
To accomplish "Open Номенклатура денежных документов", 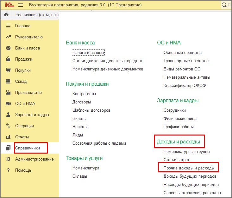I will pos(108,69).
